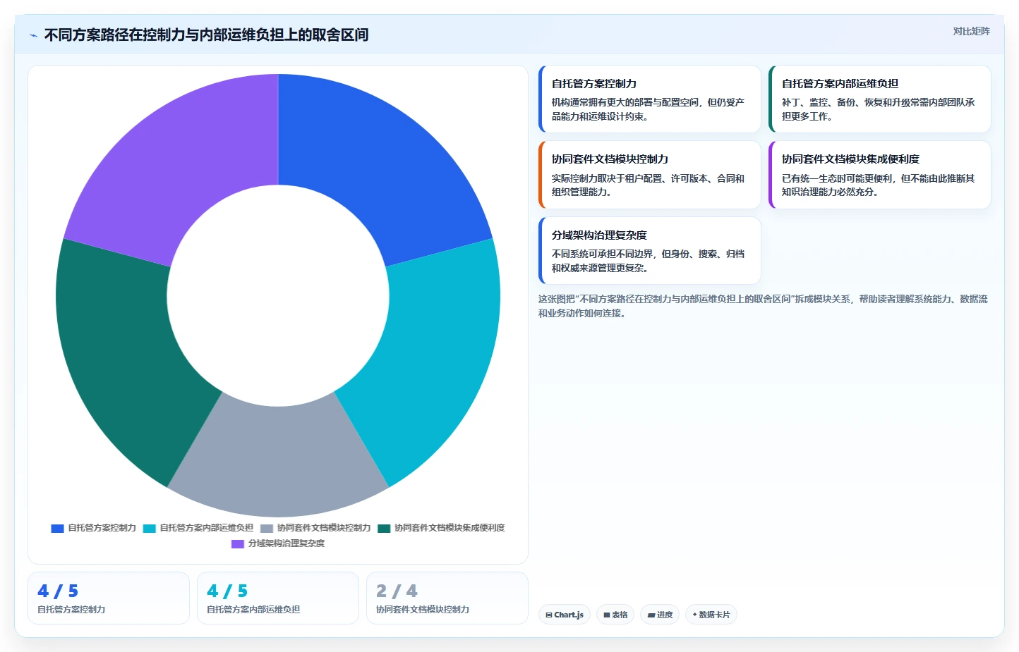Image resolution: width=1019 pixels, height=652 pixels.
Task: Open the 自托管方案控制力 info card
Action: 649,99
